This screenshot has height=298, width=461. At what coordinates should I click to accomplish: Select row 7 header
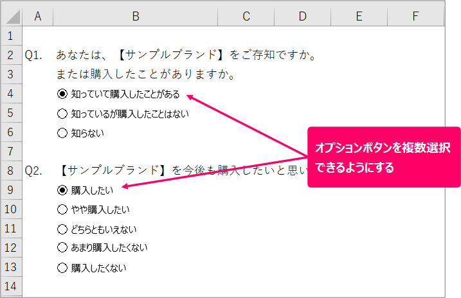pos(11,152)
